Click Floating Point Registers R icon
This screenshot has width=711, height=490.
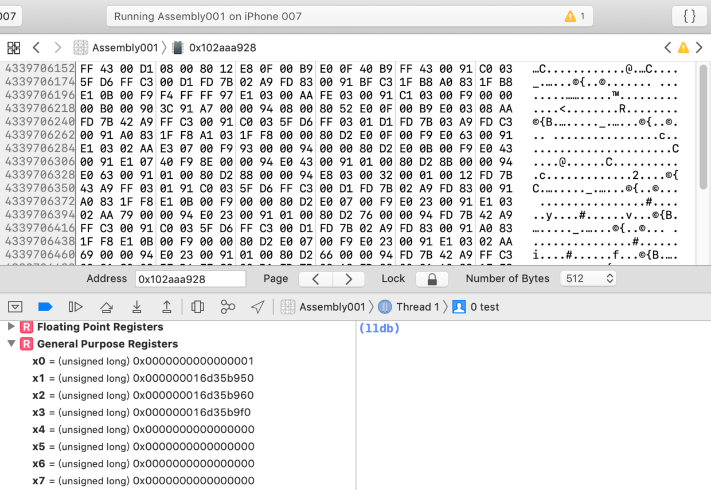[x=26, y=327]
